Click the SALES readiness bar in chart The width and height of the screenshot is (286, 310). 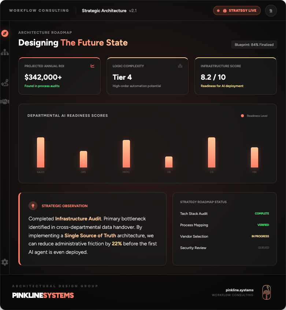(41, 152)
